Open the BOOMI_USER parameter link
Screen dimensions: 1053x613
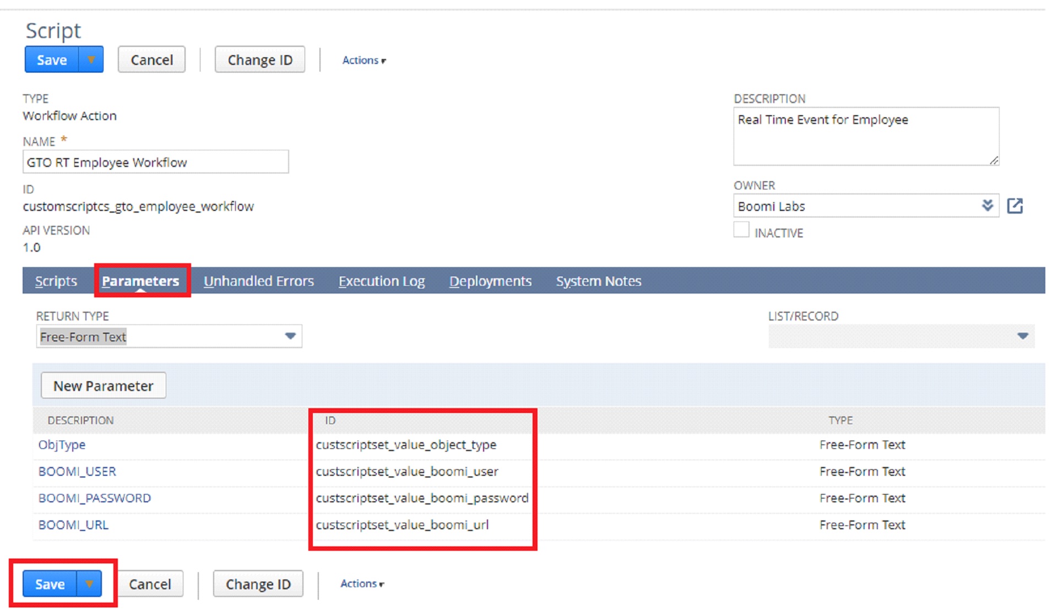pyautogui.click(x=77, y=471)
